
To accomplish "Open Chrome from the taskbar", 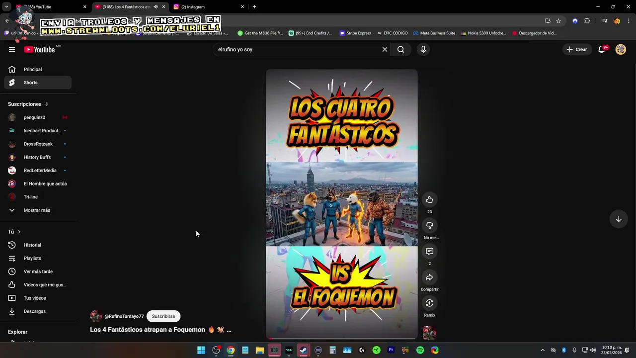I will pyautogui.click(x=231, y=350).
